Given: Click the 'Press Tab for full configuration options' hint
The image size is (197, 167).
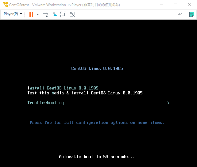Looking at the screenshot, I should 97,123.
